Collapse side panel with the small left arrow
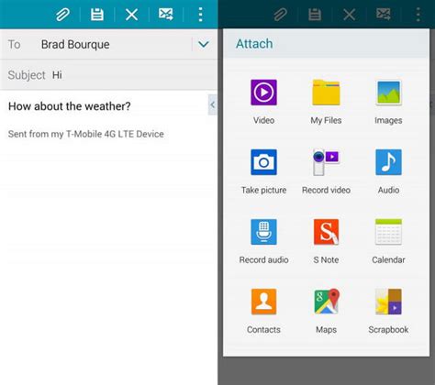The image size is (435, 385). click(x=213, y=104)
